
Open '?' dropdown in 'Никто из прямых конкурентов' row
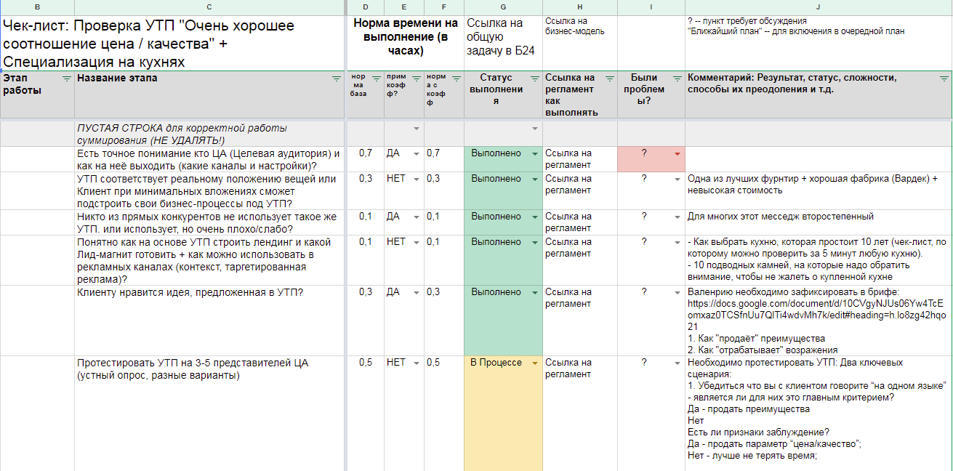click(677, 217)
